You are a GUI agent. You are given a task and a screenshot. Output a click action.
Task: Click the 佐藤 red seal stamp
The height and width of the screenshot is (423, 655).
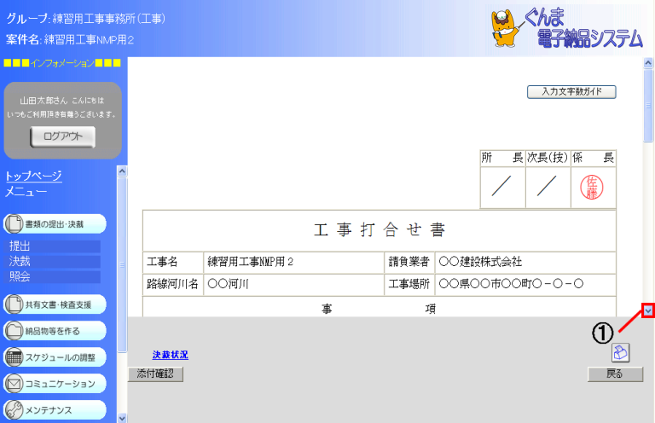click(x=592, y=187)
